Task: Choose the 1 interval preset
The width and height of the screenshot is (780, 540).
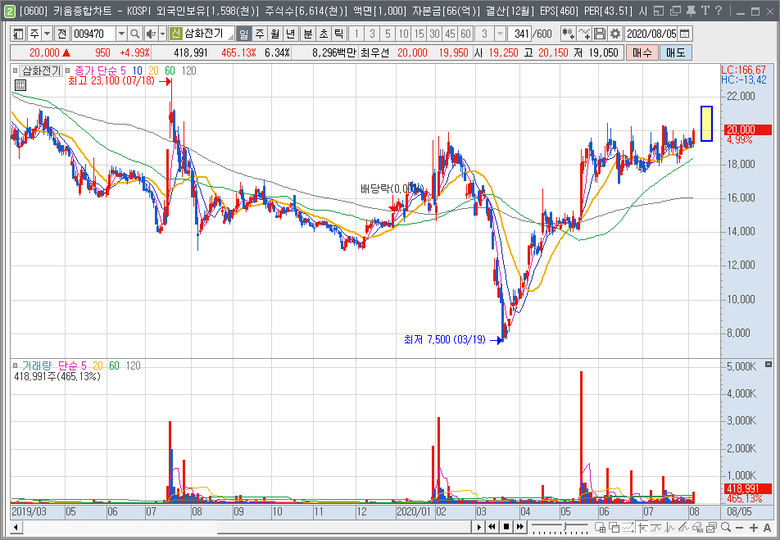Action: click(356, 34)
